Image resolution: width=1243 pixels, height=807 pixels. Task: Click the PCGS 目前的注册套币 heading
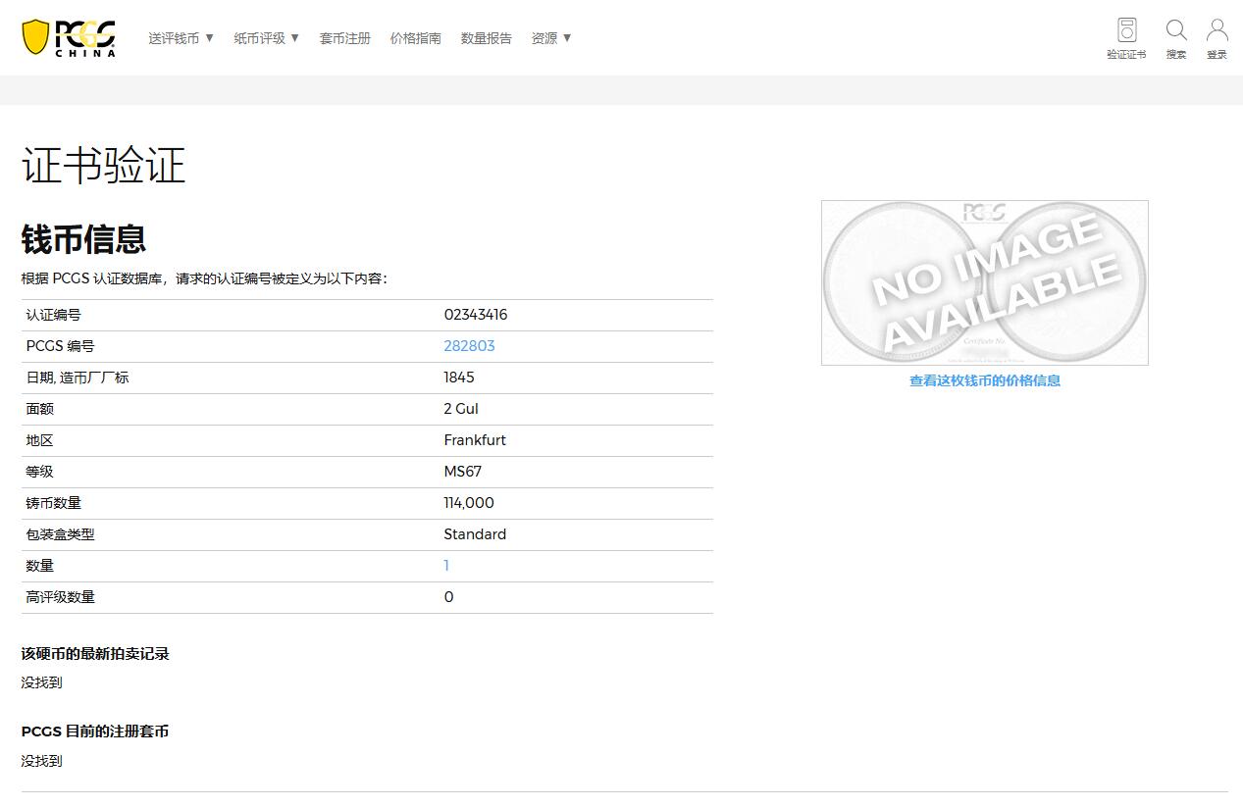95,731
